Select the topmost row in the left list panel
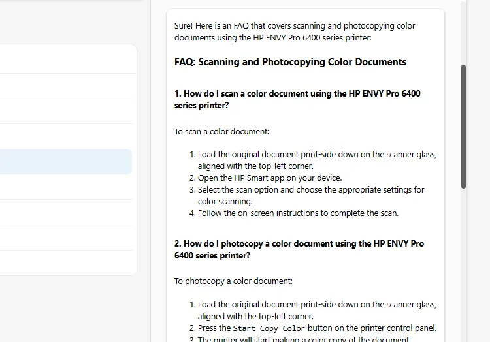Image resolution: width=490 pixels, height=342 pixels. click(x=65, y=59)
